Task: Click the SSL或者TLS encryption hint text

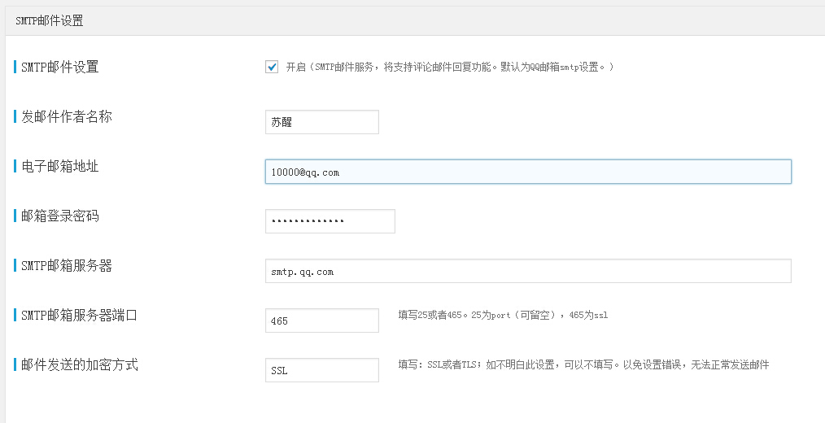Action: (x=583, y=364)
